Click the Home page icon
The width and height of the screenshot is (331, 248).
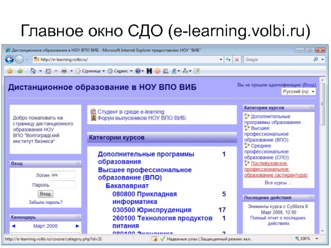click(x=33, y=71)
